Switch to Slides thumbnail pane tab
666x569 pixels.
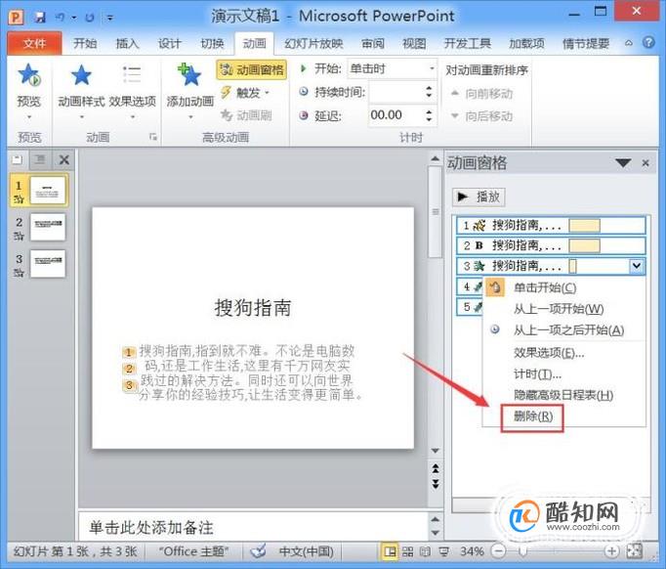[x=18, y=159]
